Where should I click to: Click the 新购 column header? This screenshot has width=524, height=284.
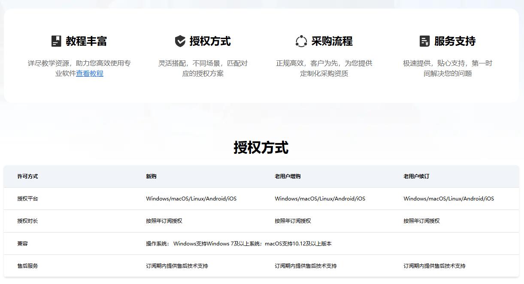tap(151, 176)
